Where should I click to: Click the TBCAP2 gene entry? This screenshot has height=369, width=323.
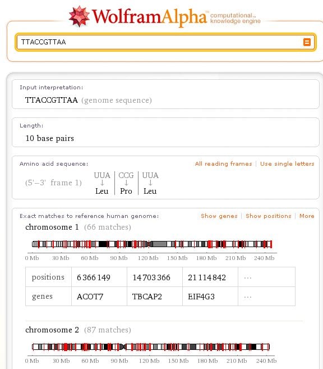147,297
